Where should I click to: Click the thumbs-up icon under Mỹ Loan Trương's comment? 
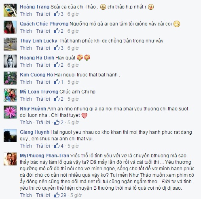point(57,99)
